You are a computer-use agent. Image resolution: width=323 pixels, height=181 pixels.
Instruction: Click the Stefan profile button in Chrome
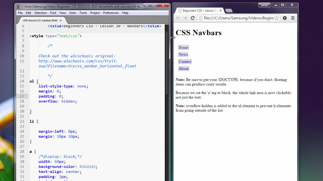(x=264, y=5)
